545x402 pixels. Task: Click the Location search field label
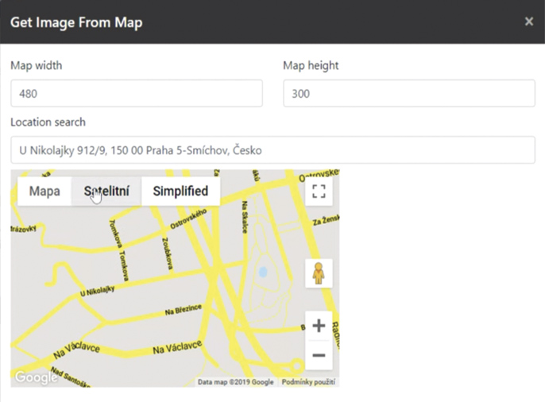(48, 122)
